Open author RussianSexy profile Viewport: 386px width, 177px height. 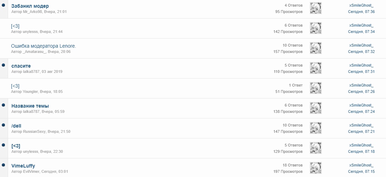click(x=34, y=131)
